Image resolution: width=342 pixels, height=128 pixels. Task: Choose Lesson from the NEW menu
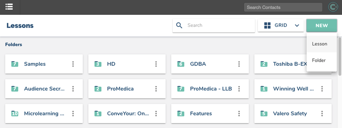(322, 44)
